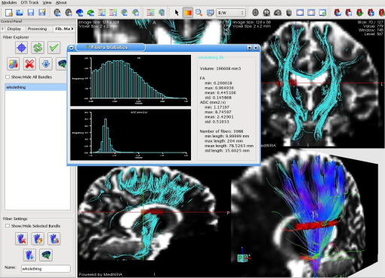385x278 pixels.
Task: Open the Modules menu
Action: tap(9, 2)
